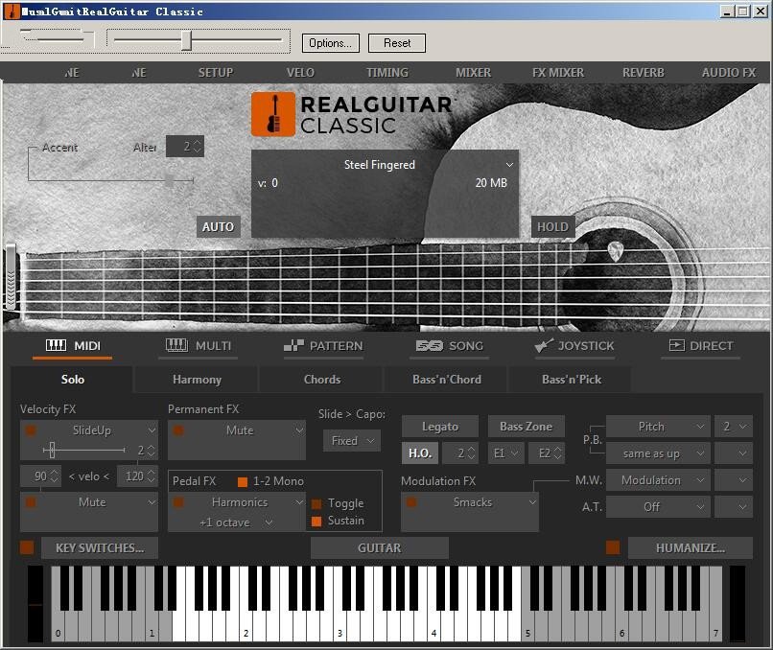The height and width of the screenshot is (650, 773).
Task: Click the top toolbar horizontal slider thumb
Action: [x=186, y=40]
